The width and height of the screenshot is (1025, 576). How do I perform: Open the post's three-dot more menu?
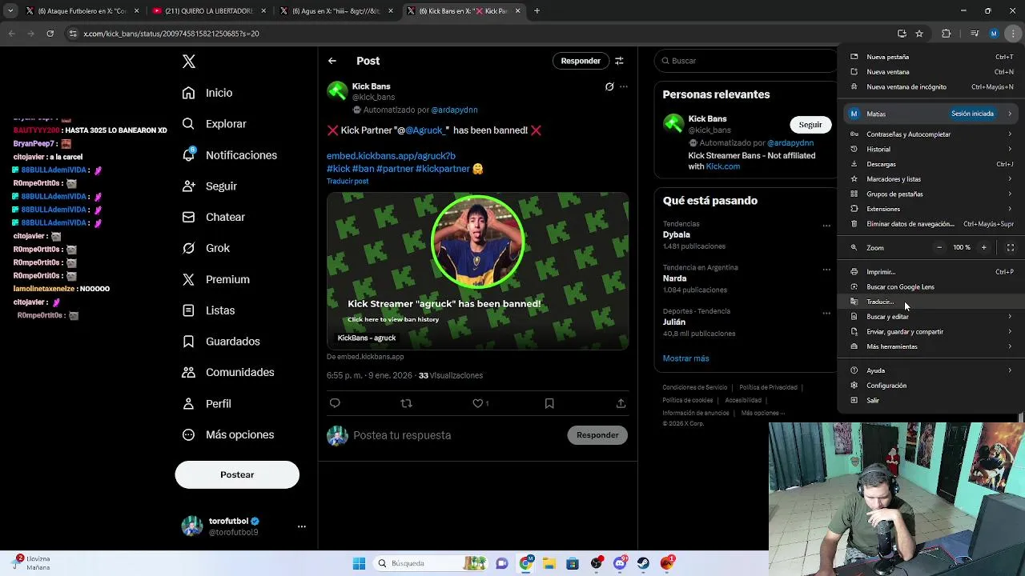[x=624, y=86]
